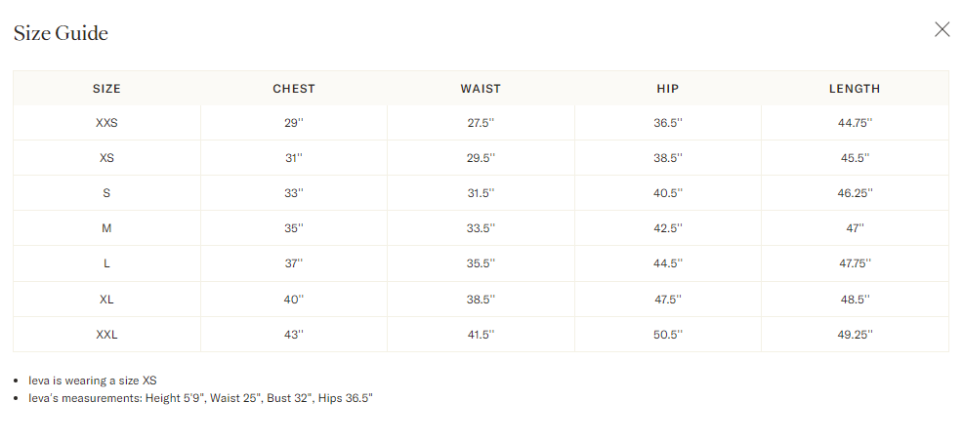Click the Size Guide heading
Image resolution: width=963 pixels, height=442 pixels.
point(61,34)
